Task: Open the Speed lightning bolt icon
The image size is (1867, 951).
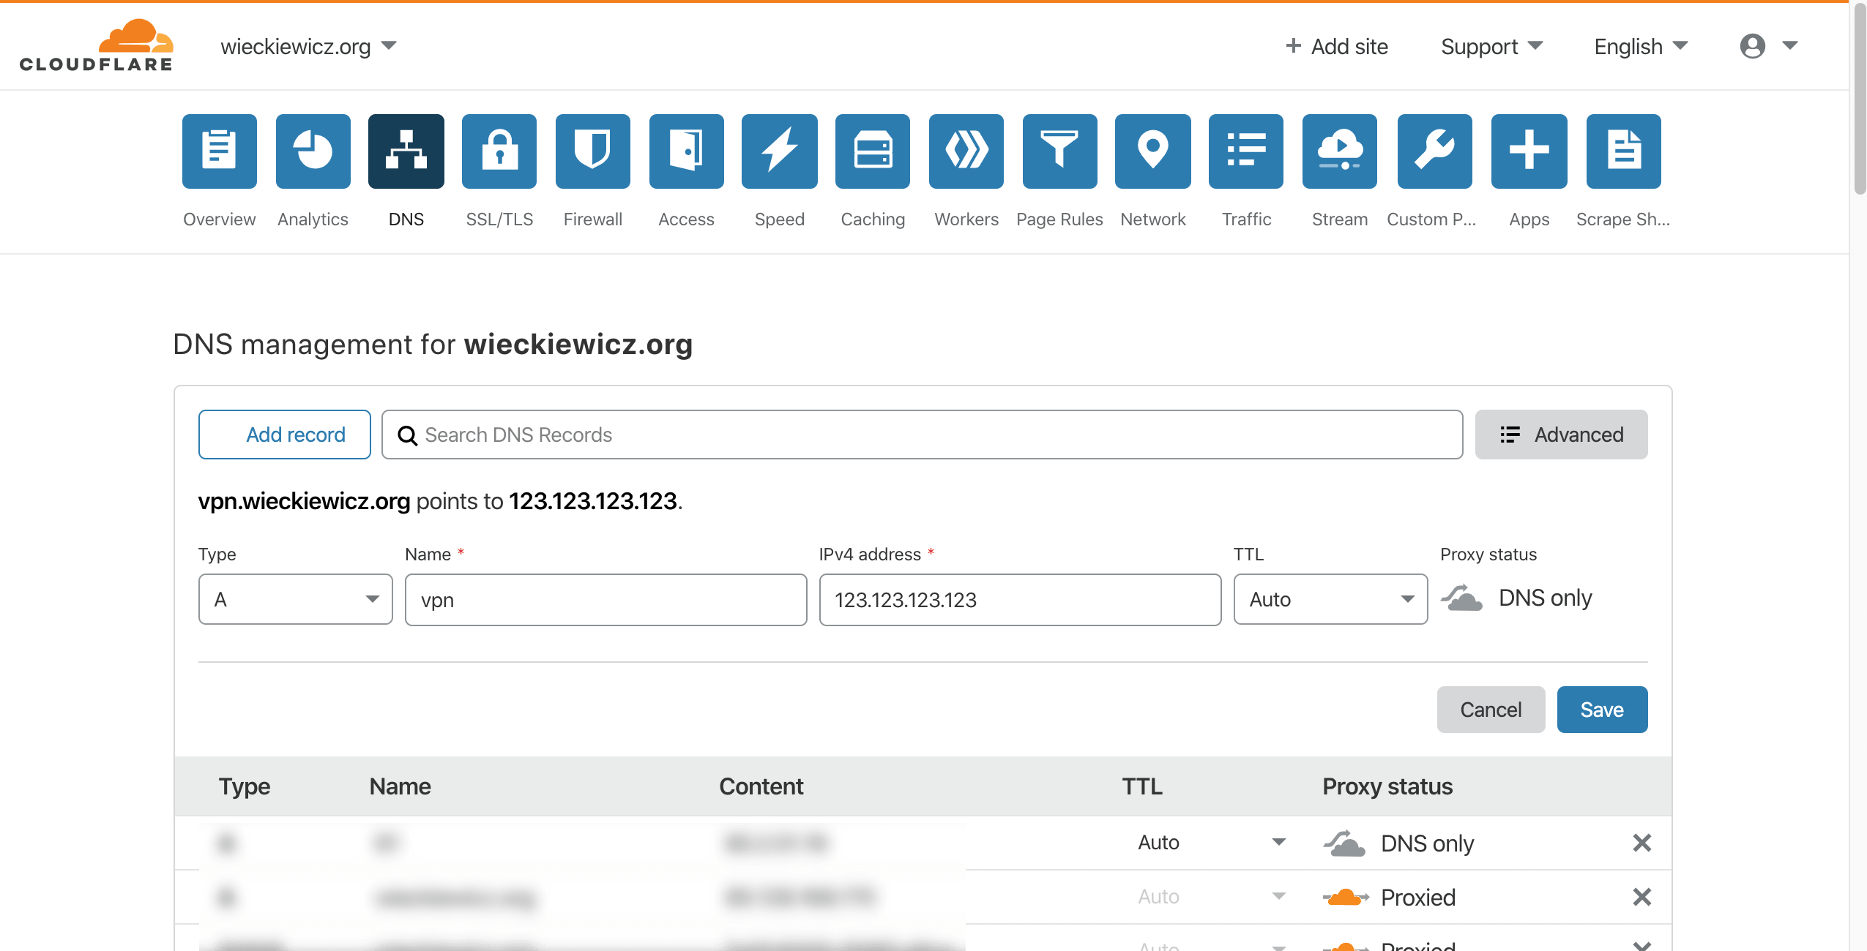Action: pos(780,151)
